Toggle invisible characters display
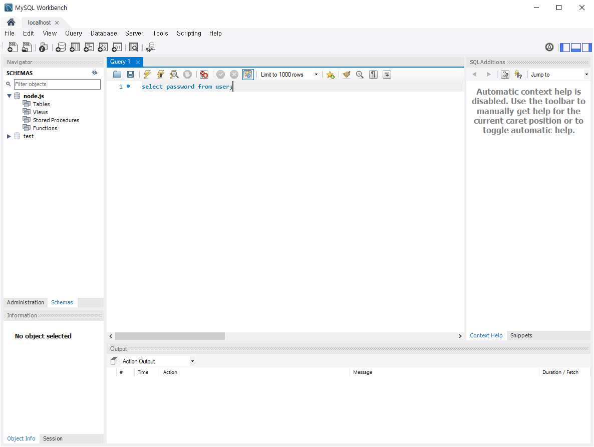This screenshot has height=447, width=594. pyautogui.click(x=373, y=75)
